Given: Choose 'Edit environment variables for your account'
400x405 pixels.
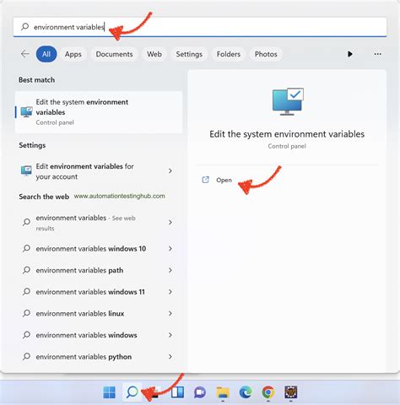Looking at the screenshot, I should (99, 171).
